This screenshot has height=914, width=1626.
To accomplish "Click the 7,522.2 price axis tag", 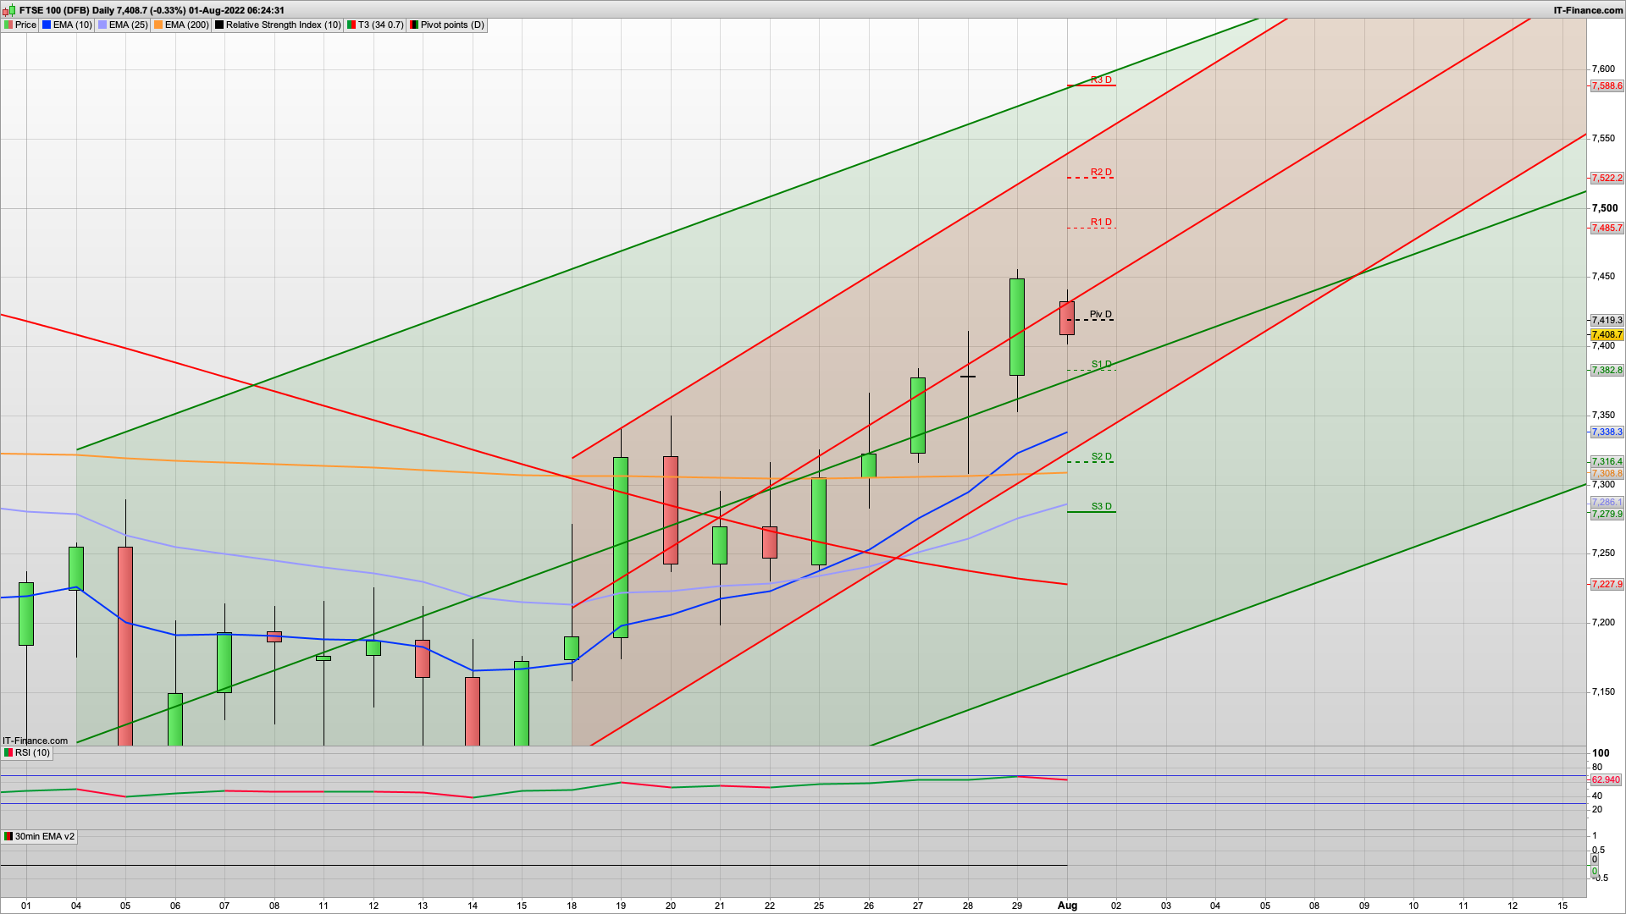I will (1607, 178).
